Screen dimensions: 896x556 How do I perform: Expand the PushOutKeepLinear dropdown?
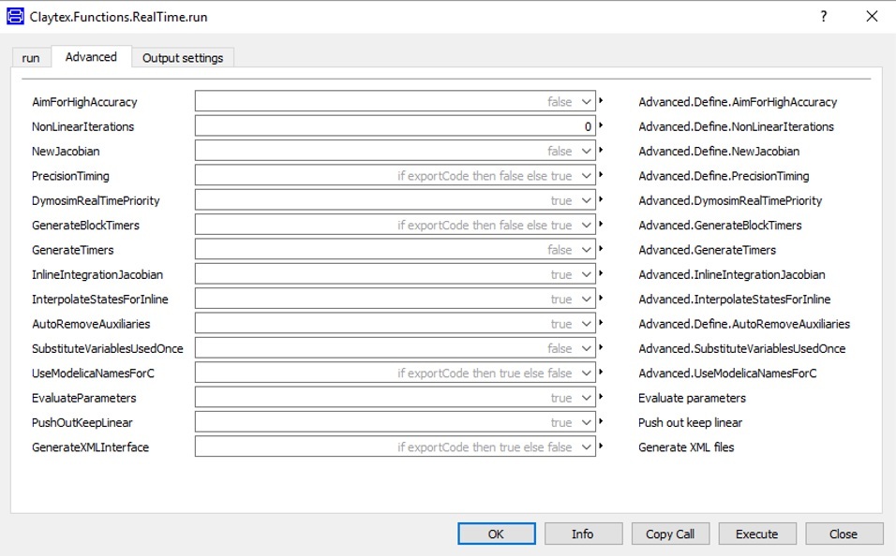pos(587,422)
